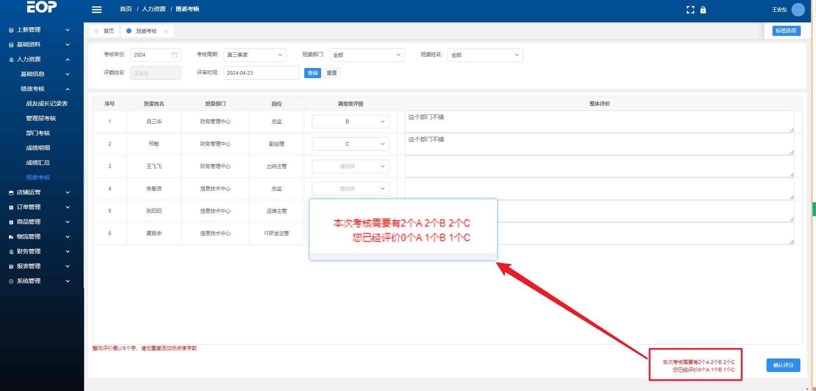Click the lock screen icon
The image size is (816, 391).
coord(703,10)
